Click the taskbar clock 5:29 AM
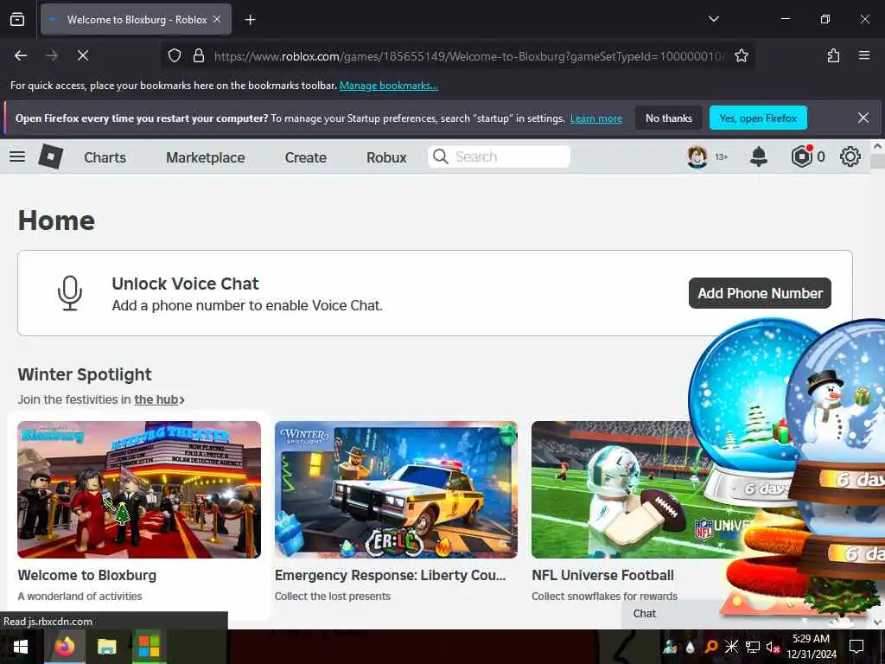 811,639
